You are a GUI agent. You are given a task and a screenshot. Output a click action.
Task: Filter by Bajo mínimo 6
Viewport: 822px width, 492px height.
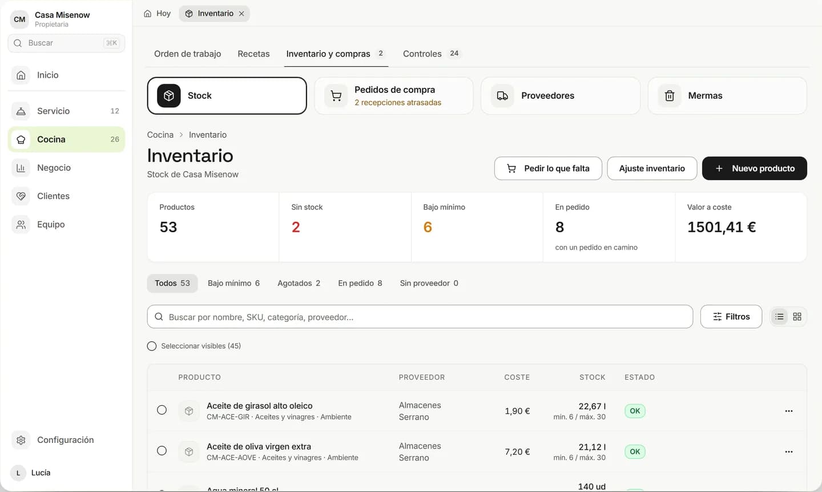(233, 283)
